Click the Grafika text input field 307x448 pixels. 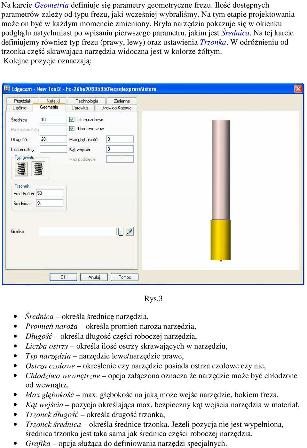[78, 232]
